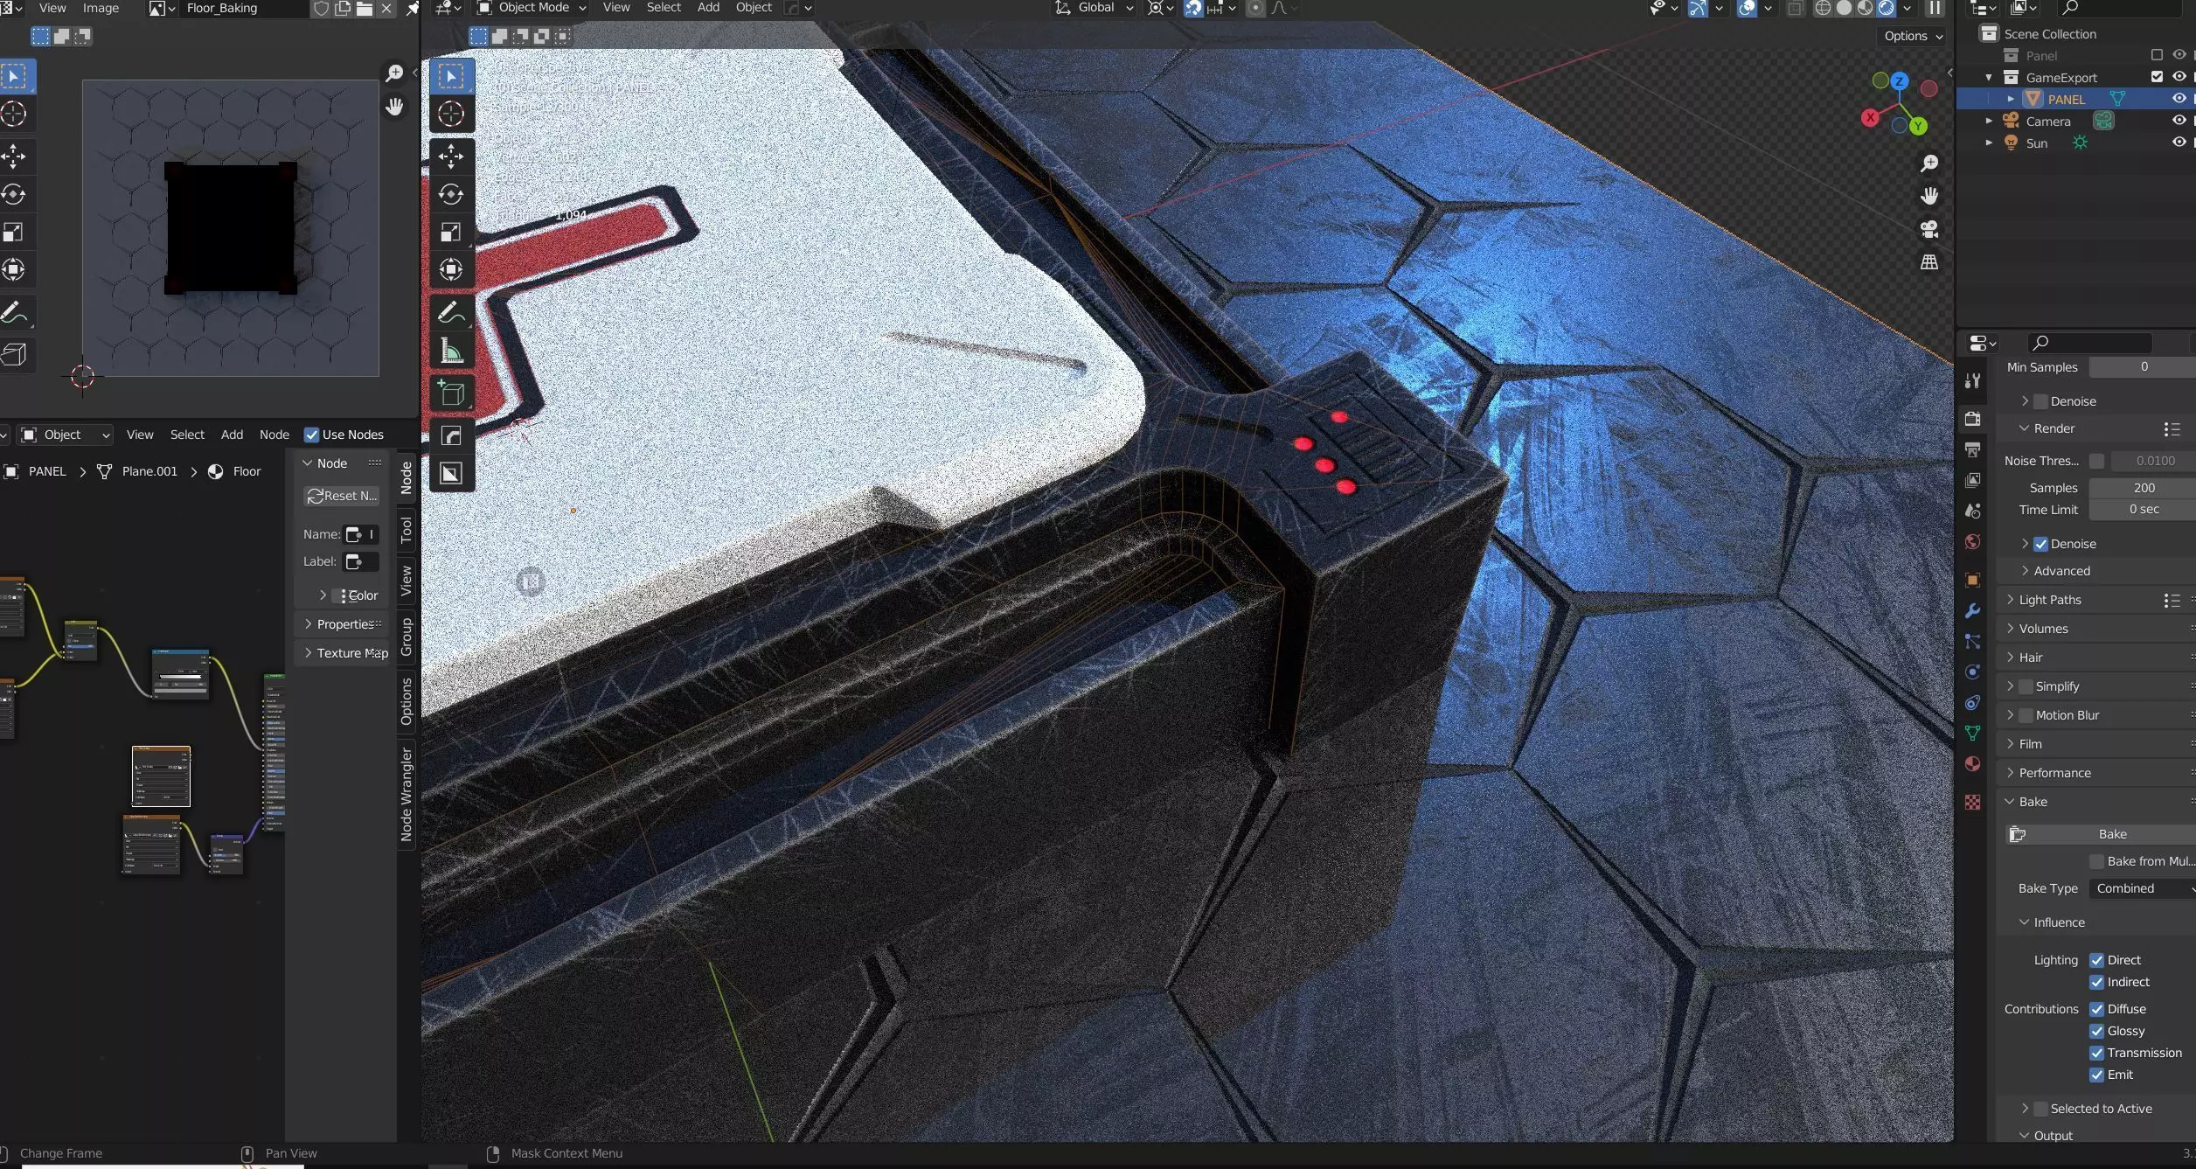
Task: Open the image editor Image menu
Action: point(101,8)
